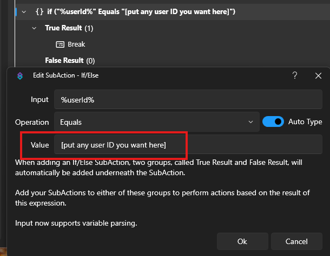Confirm the dialog with Ok
This screenshot has width=330, height=256.
(x=242, y=241)
